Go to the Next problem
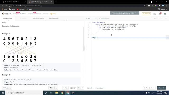Viewport: 169px width, 95px height. tap(81, 88)
